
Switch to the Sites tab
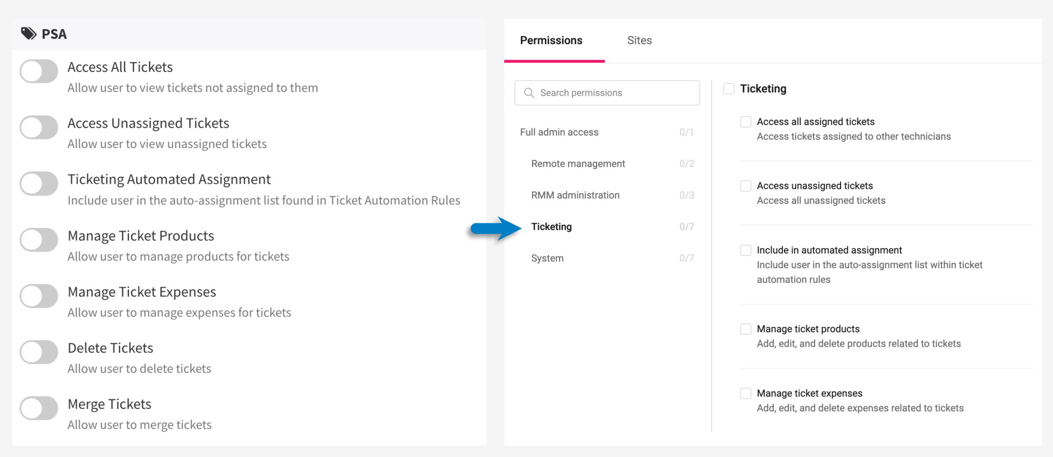point(639,40)
